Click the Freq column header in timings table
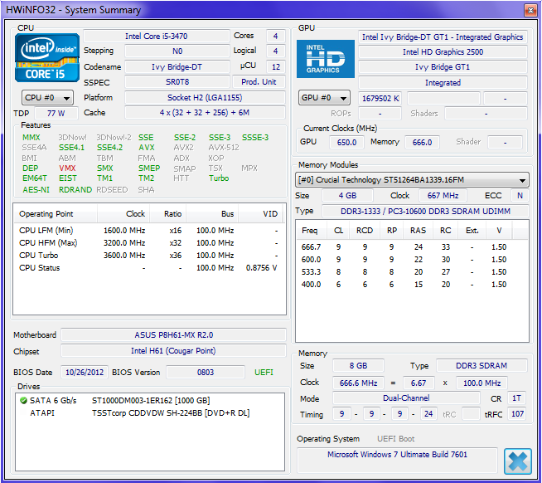This screenshot has width=542, height=483. pos(312,231)
